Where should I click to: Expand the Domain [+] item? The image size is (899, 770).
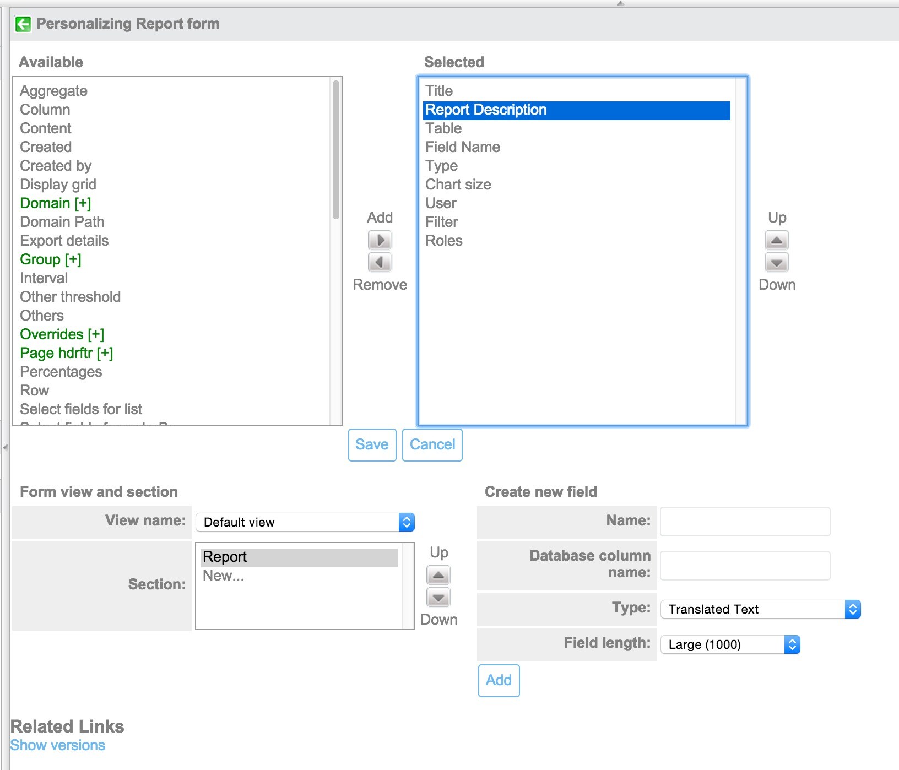(56, 203)
